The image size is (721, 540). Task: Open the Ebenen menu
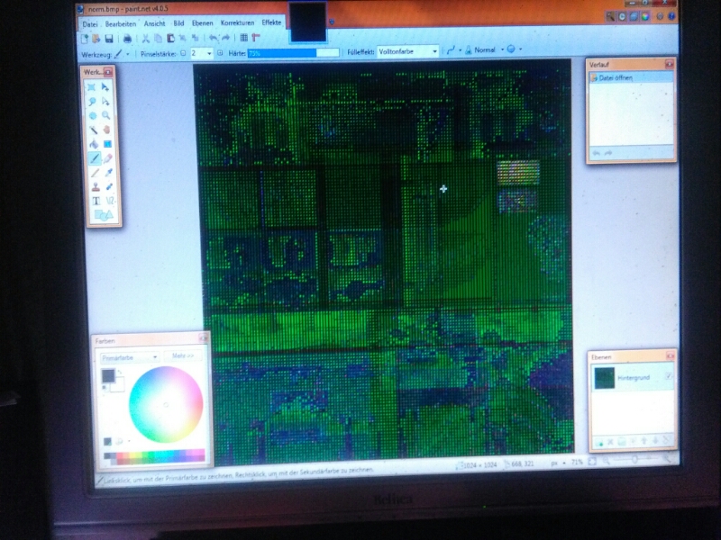[x=202, y=23]
